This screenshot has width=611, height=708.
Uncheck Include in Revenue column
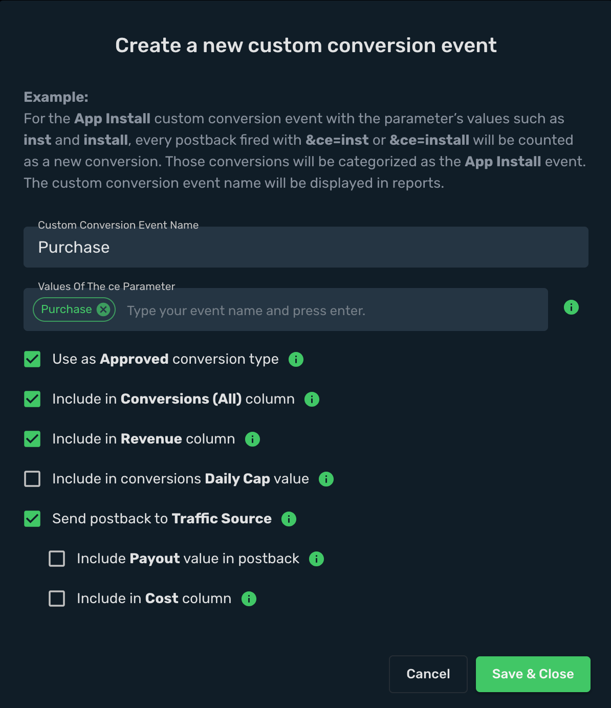tap(32, 439)
